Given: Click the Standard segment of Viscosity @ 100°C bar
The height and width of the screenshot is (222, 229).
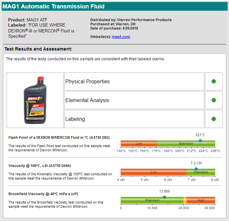Looking at the screenshot, I should pyautogui.click(x=201, y=172).
